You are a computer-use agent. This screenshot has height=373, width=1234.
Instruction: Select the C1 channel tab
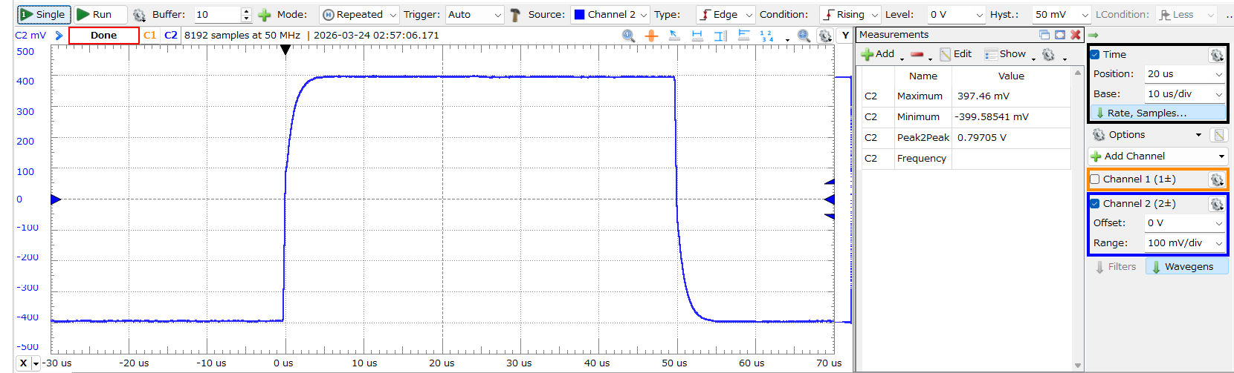(x=150, y=35)
